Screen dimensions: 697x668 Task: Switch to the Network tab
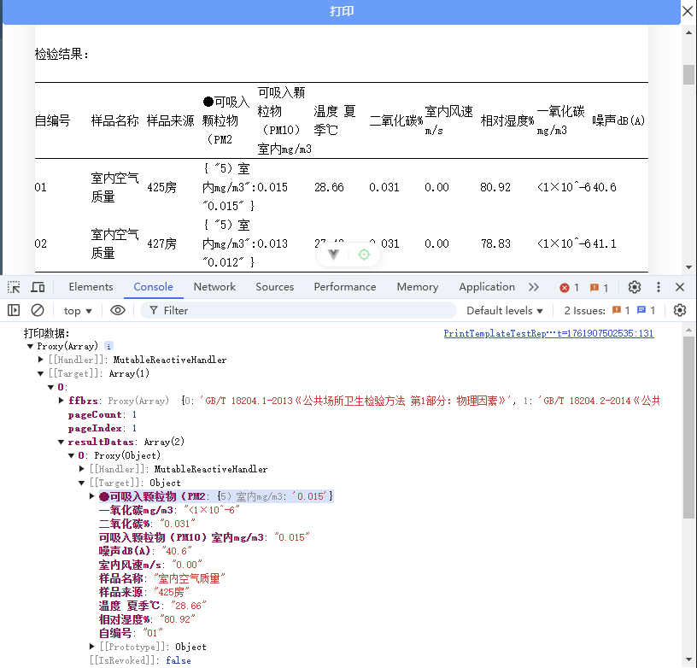214,286
